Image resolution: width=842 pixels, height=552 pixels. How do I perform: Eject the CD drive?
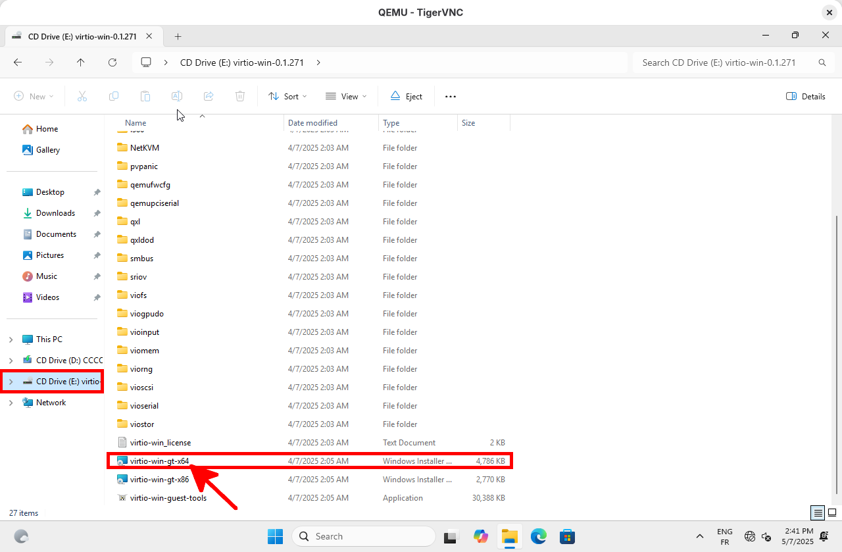coord(406,96)
